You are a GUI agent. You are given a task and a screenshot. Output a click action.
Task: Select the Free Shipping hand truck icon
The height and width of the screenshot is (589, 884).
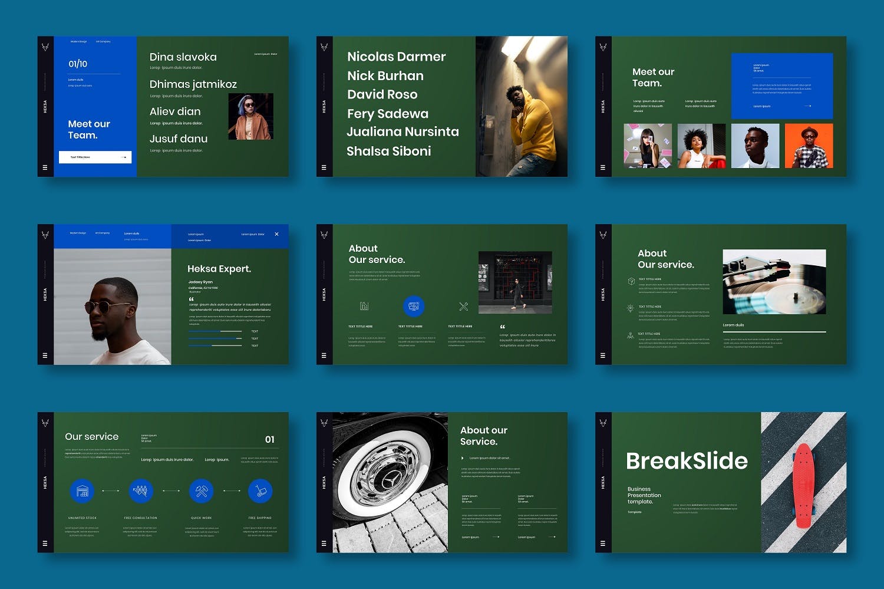point(260,491)
